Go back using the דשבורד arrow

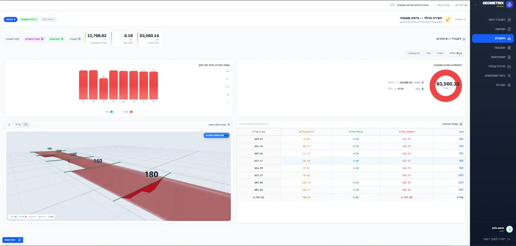[x=460, y=19]
